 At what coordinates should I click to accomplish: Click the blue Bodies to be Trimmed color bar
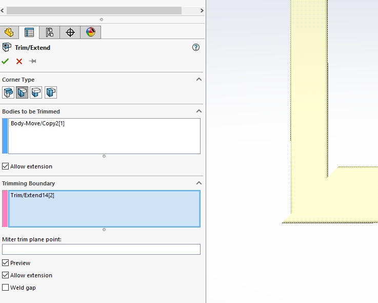pyautogui.click(x=5, y=136)
